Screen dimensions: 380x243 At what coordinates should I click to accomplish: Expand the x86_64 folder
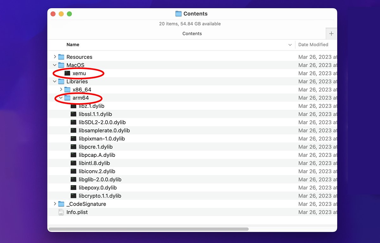[x=61, y=90]
